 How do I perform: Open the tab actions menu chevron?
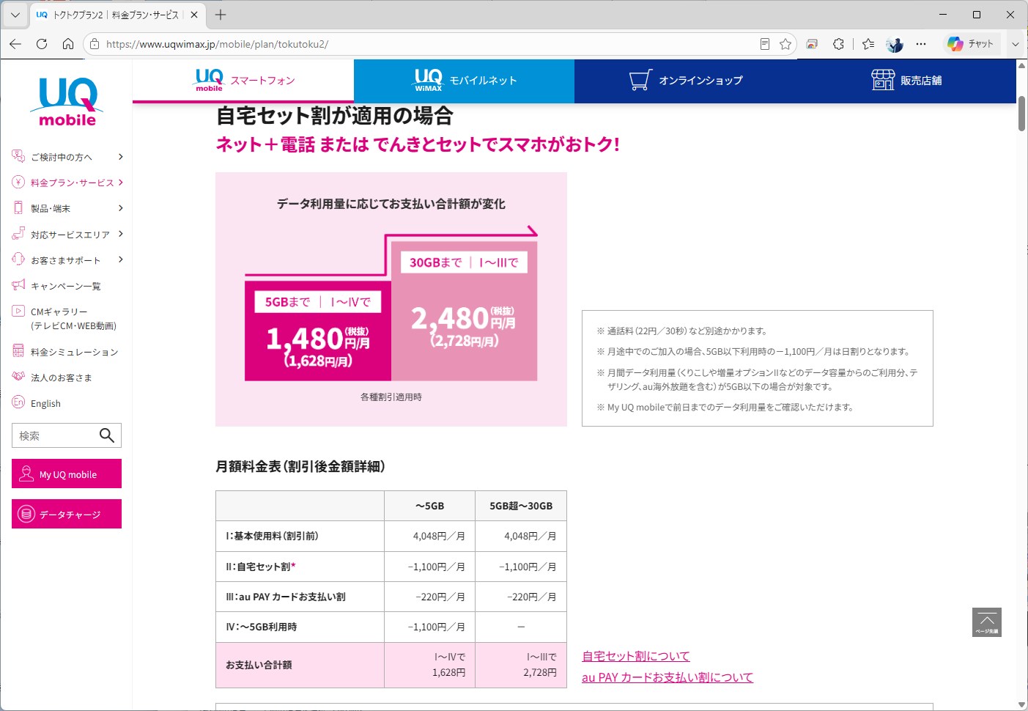click(15, 15)
